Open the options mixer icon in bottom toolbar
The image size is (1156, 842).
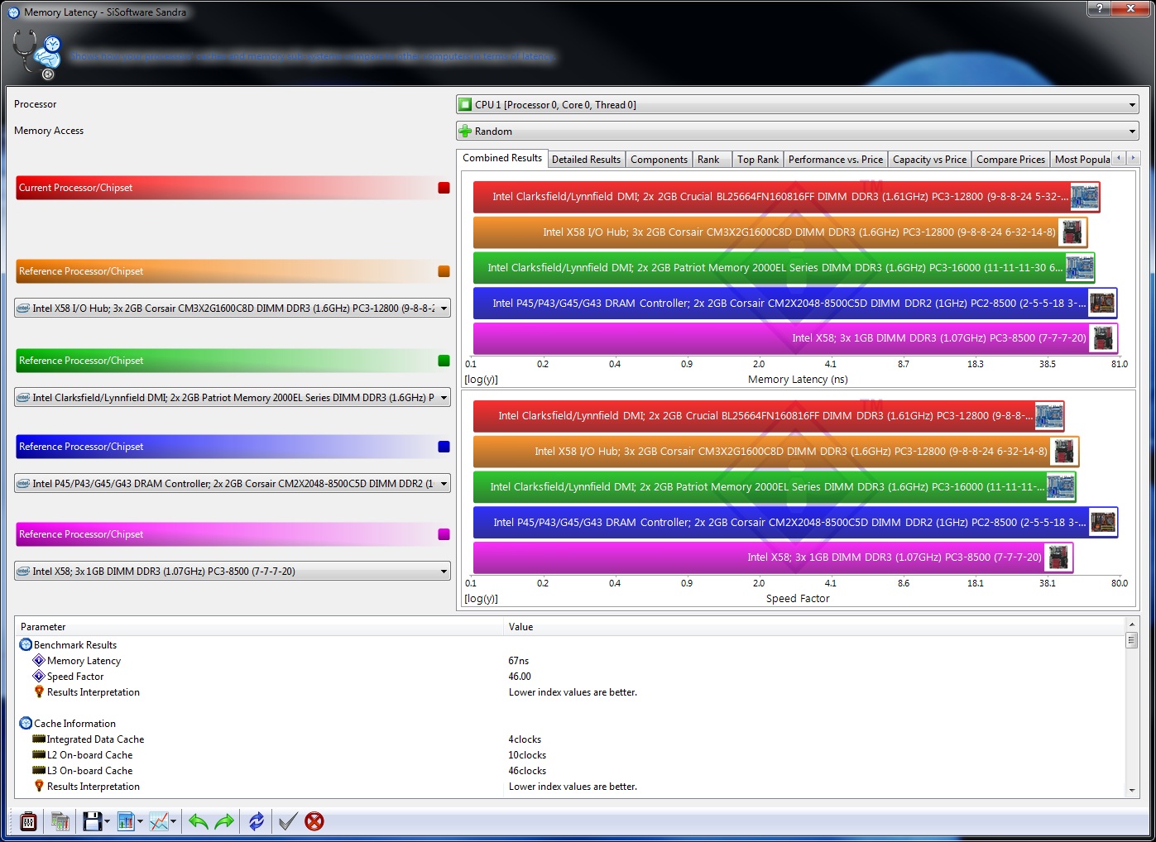click(x=28, y=821)
